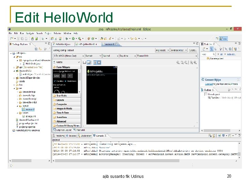The image size is (246, 184).
Task: Click the New file toolbar icon
Action: (x=12, y=39)
